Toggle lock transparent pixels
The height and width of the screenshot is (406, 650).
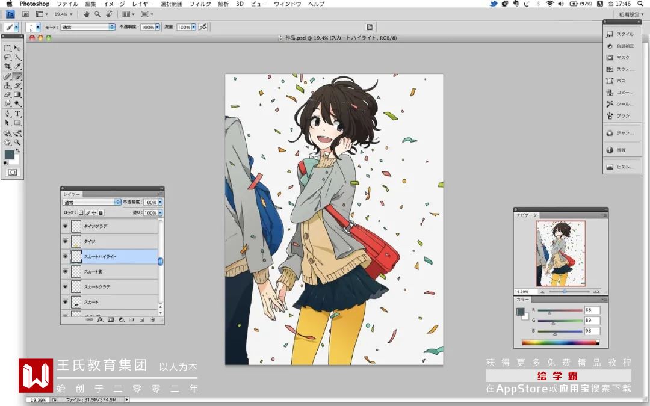[x=81, y=212]
